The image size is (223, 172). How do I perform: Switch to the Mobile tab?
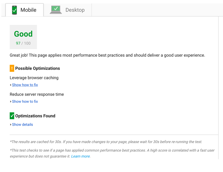click(x=25, y=10)
